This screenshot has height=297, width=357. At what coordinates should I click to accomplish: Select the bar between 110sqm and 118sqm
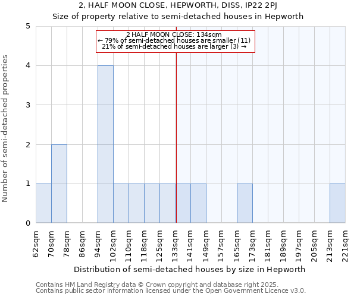136,203
